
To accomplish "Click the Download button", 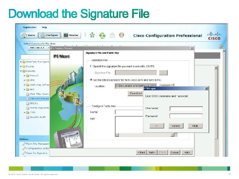I will [x=136, y=93].
